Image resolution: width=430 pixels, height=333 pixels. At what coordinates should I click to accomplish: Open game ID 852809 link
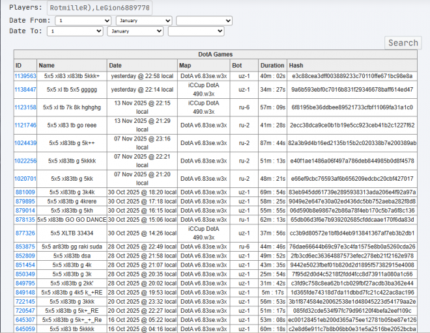tap(25, 256)
